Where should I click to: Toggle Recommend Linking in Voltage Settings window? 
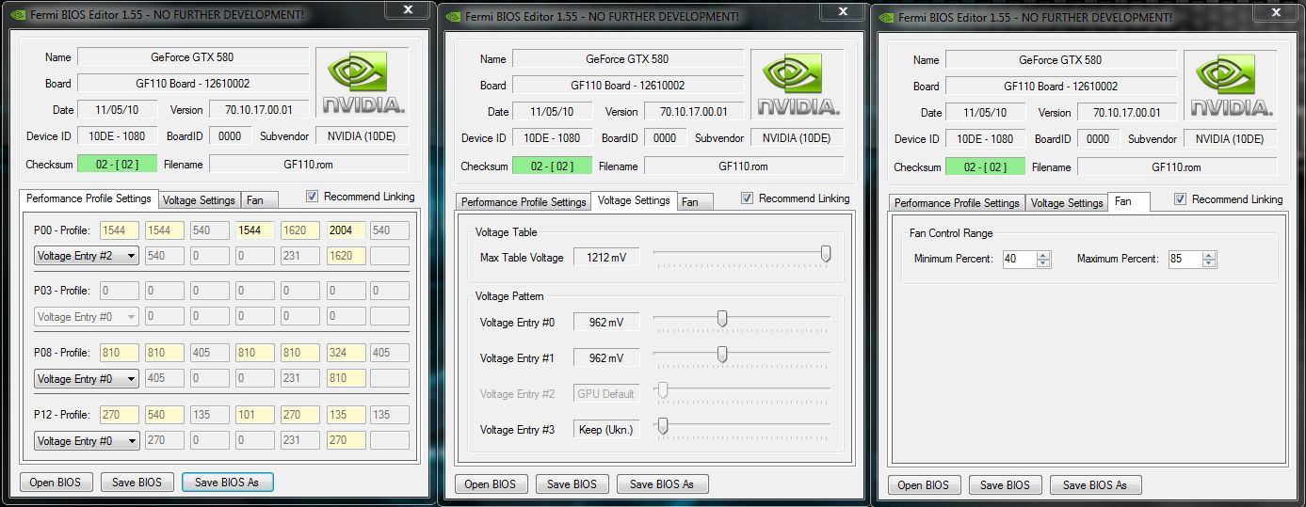click(748, 198)
